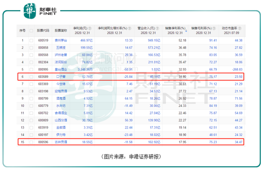Open help icon next to 净利润同比增长率 header
The image size is (263, 170).
coord(130,28)
